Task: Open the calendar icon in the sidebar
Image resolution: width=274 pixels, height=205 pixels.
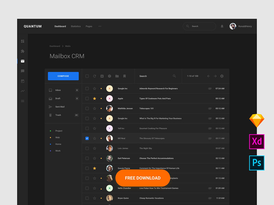Action: click(22, 81)
